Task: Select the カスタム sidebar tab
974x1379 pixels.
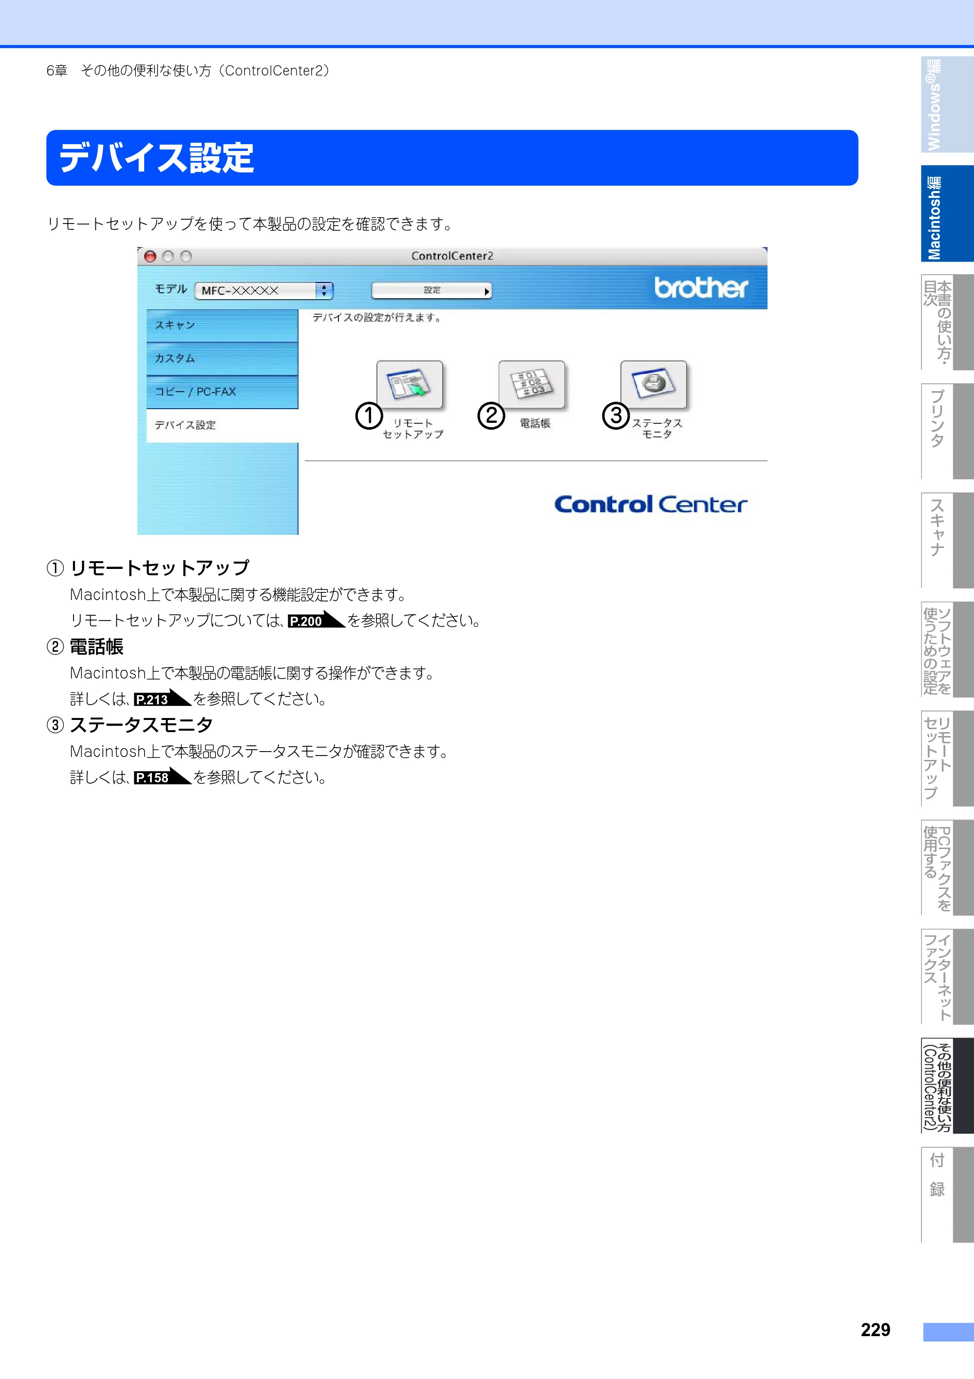Action: pyautogui.click(x=222, y=359)
